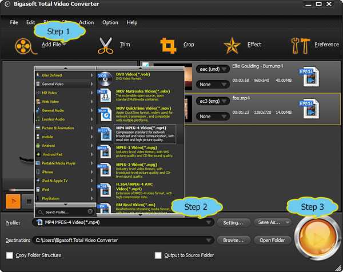343x272 pixels.
Task: Select the fox.mp4 file name
Action: click(x=241, y=98)
